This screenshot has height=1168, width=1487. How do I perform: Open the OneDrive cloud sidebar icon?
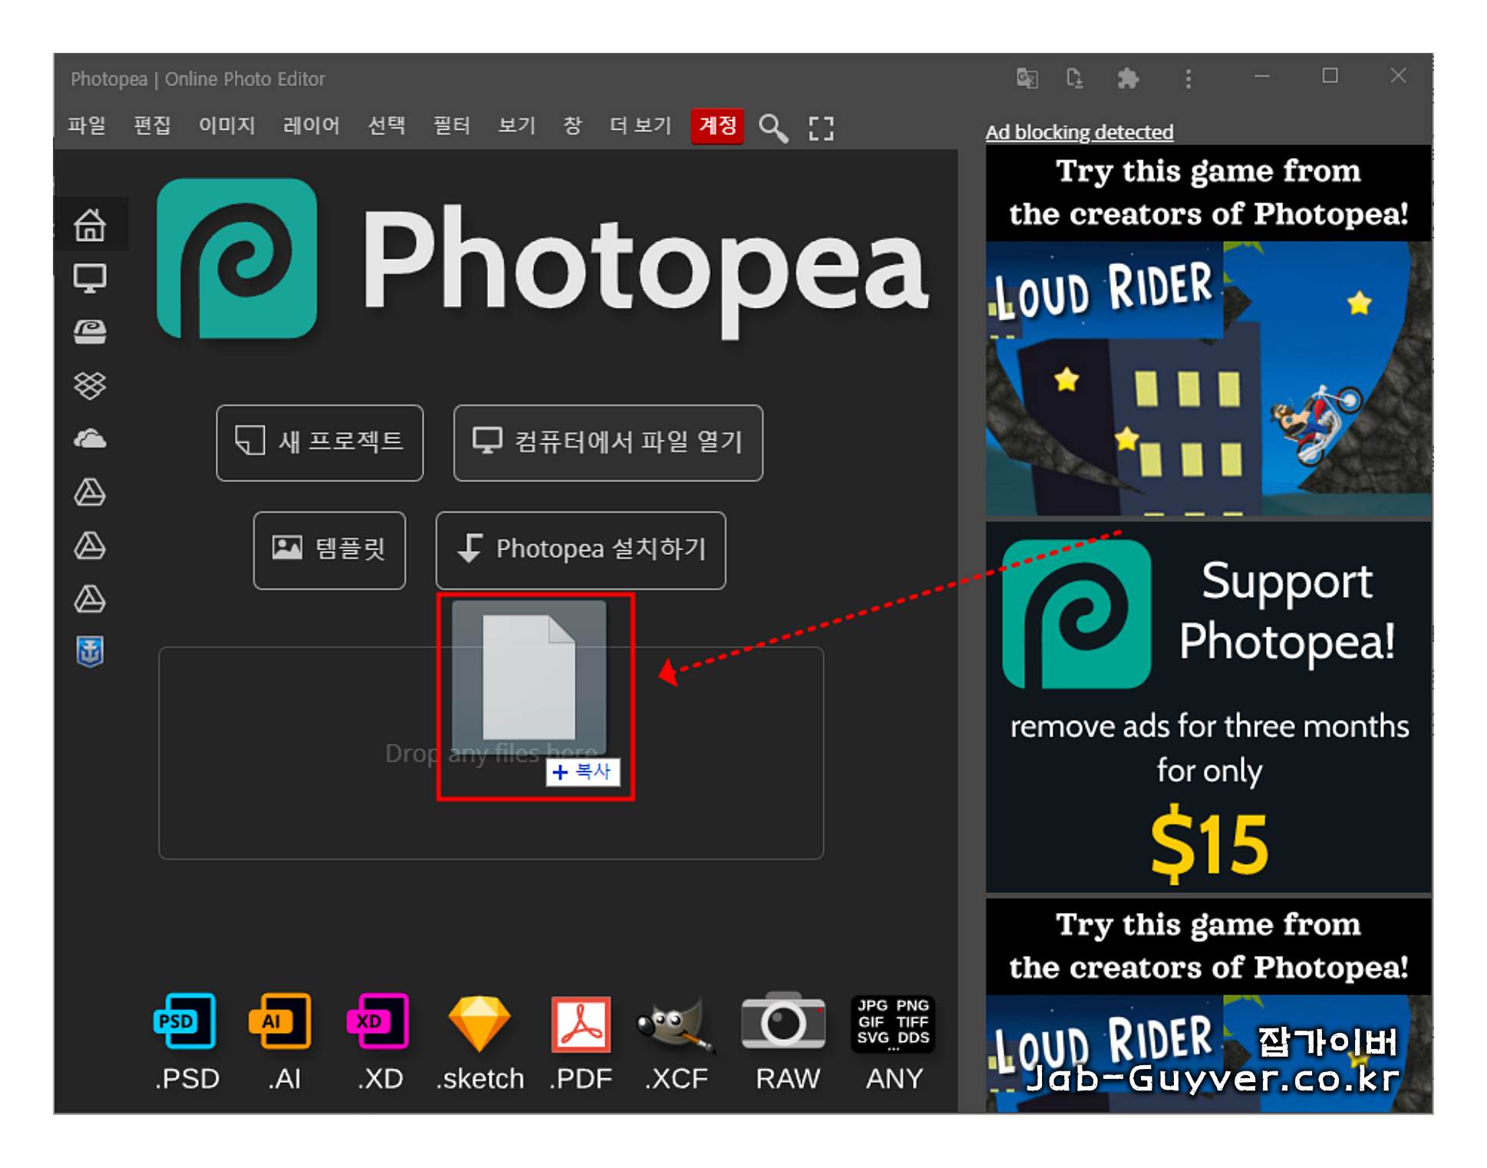pyautogui.click(x=90, y=439)
